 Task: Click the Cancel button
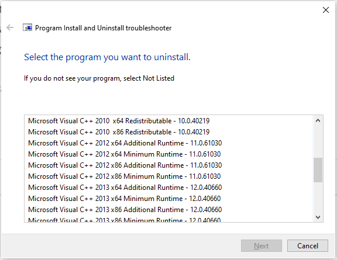308,246
